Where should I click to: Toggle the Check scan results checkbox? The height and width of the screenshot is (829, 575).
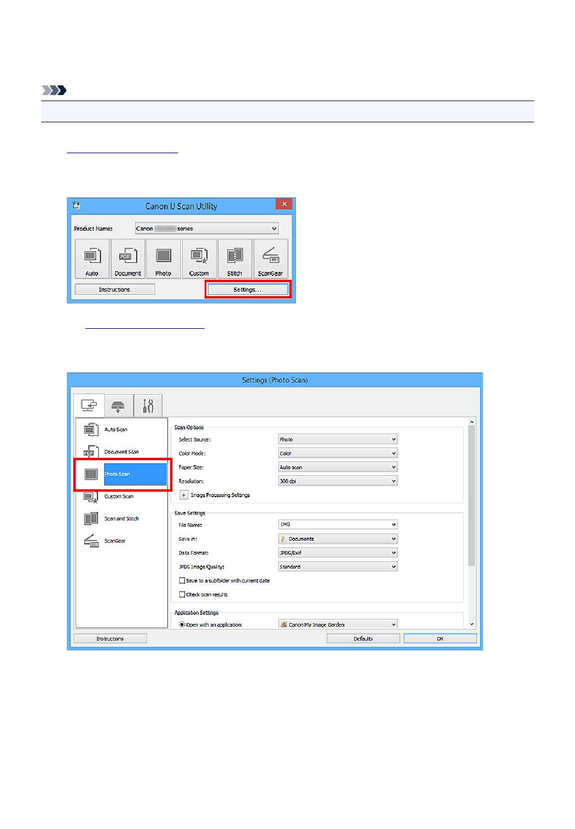(x=182, y=595)
